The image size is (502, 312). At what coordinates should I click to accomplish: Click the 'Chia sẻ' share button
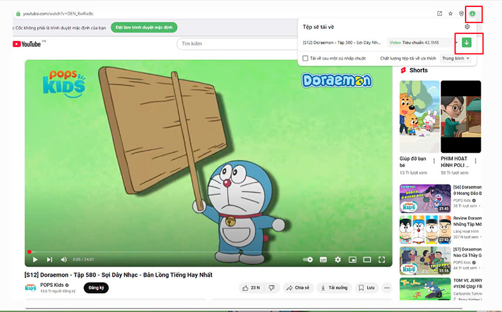point(297,288)
